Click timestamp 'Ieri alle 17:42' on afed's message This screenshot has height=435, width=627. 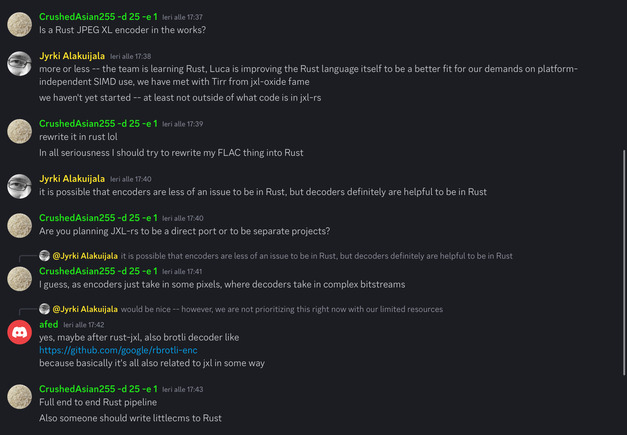tap(84, 325)
